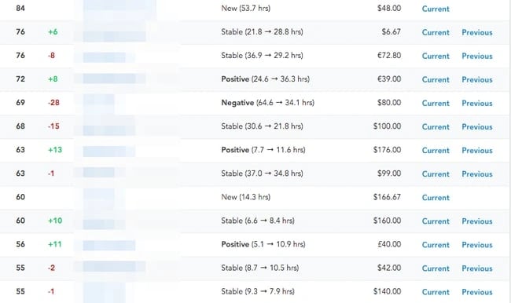
Task: Open Current link for $48.00 row
Action: point(436,9)
